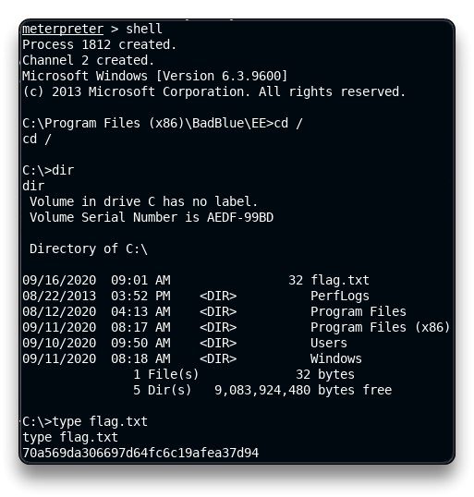Viewport: 474px width, 497px height.
Task: Click the Windows directory entry
Action: coord(336,358)
